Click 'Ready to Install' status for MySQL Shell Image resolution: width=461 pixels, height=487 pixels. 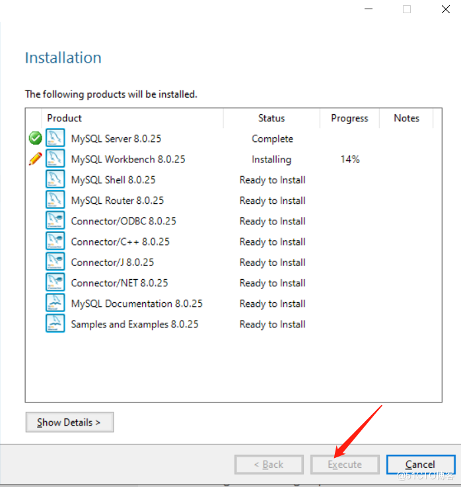point(272,180)
